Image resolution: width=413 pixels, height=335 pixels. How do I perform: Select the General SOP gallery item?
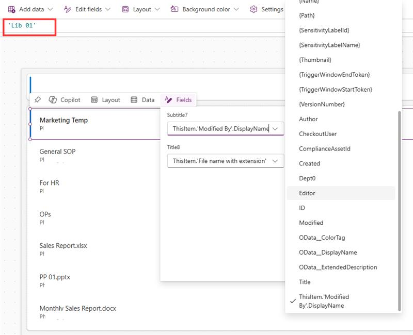57,152
